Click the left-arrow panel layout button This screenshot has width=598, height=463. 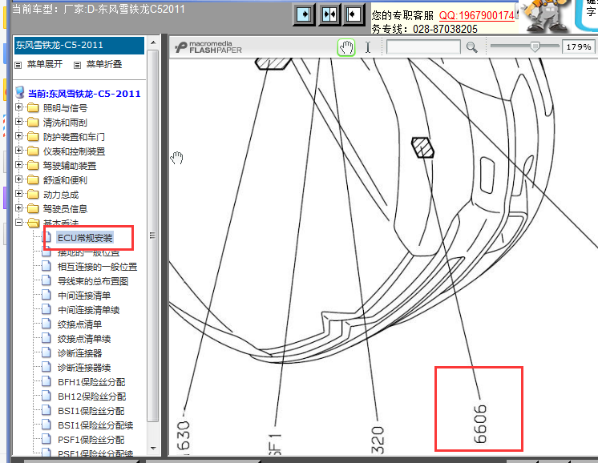click(354, 14)
